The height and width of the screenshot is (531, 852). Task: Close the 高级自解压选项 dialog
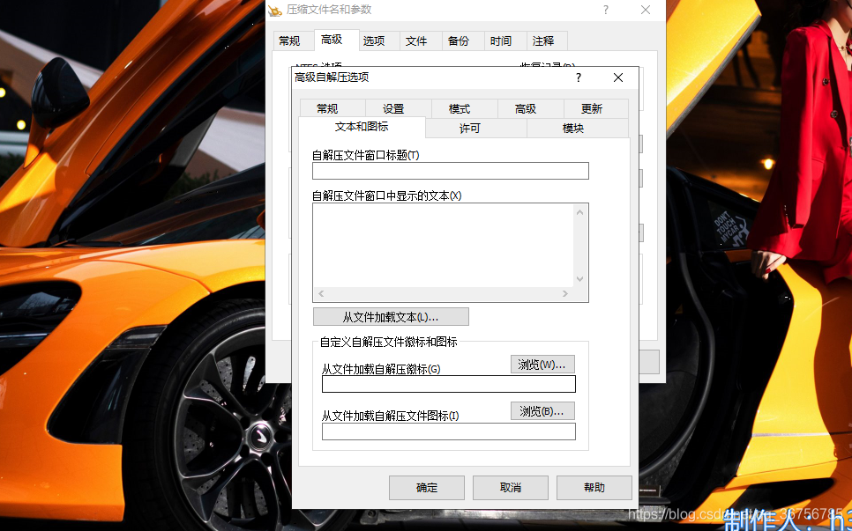coord(618,77)
